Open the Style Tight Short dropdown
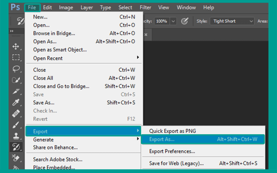Screen dimensions: 277x173 coord(232,21)
